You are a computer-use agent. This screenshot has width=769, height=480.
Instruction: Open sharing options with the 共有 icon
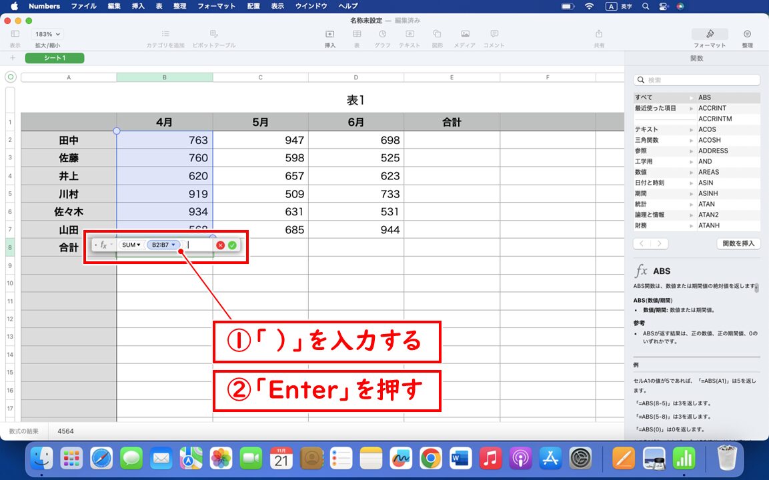[598, 37]
